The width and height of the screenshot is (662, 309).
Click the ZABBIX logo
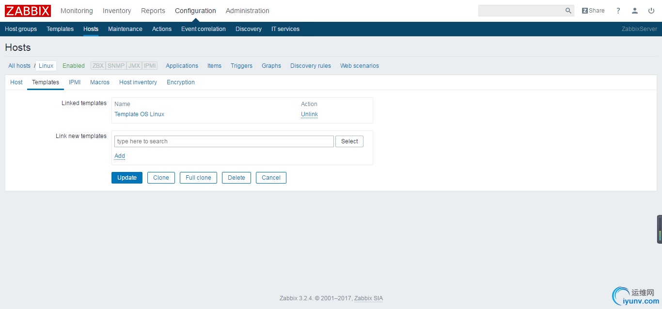[x=28, y=11]
